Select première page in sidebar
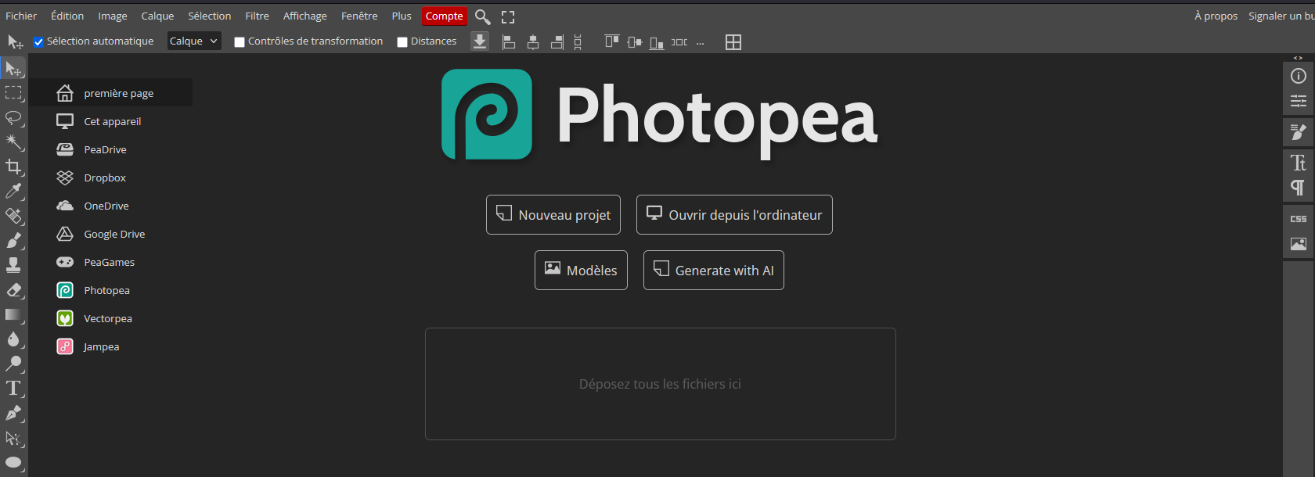The height and width of the screenshot is (477, 1315). [110, 93]
